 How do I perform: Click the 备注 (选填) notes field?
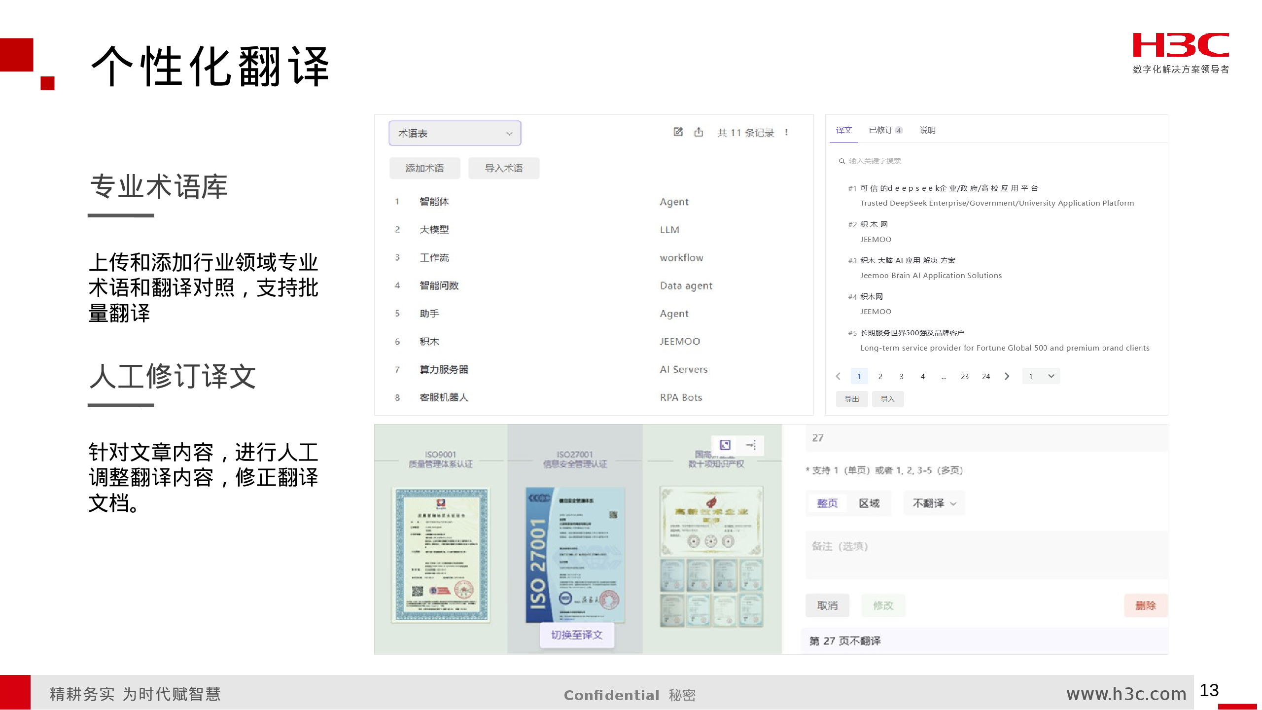pos(986,555)
